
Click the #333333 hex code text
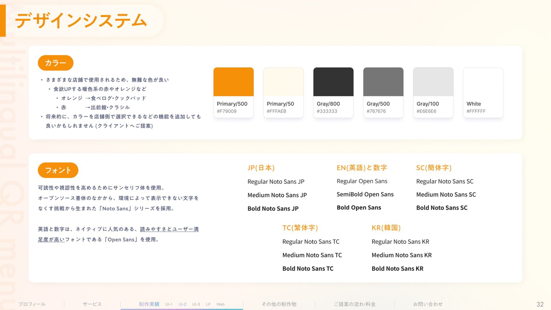327,111
